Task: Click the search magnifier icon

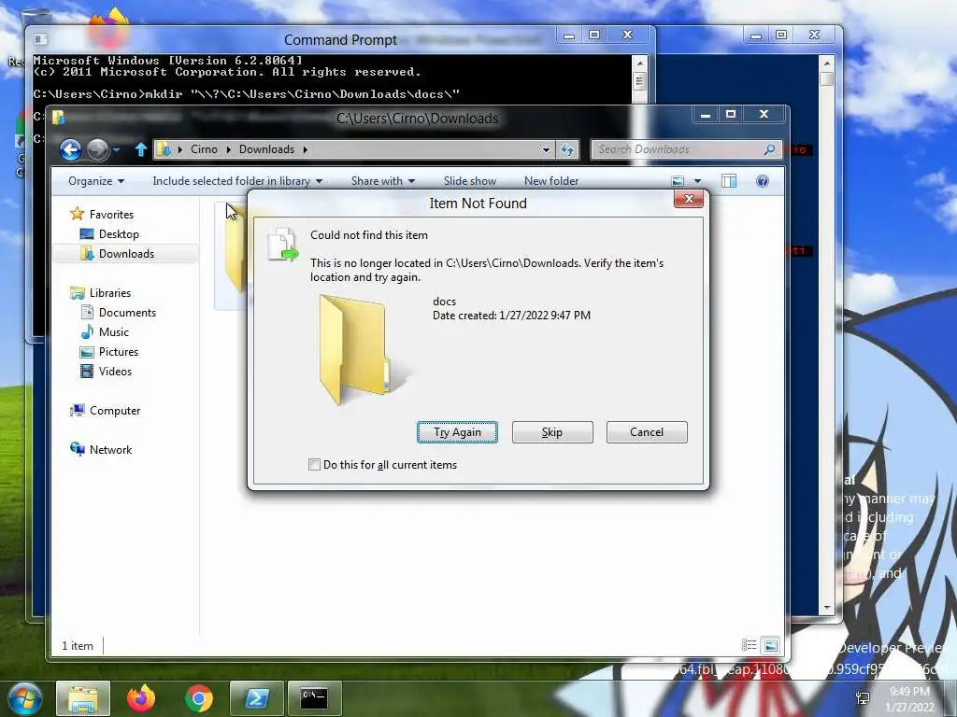Action: click(770, 149)
